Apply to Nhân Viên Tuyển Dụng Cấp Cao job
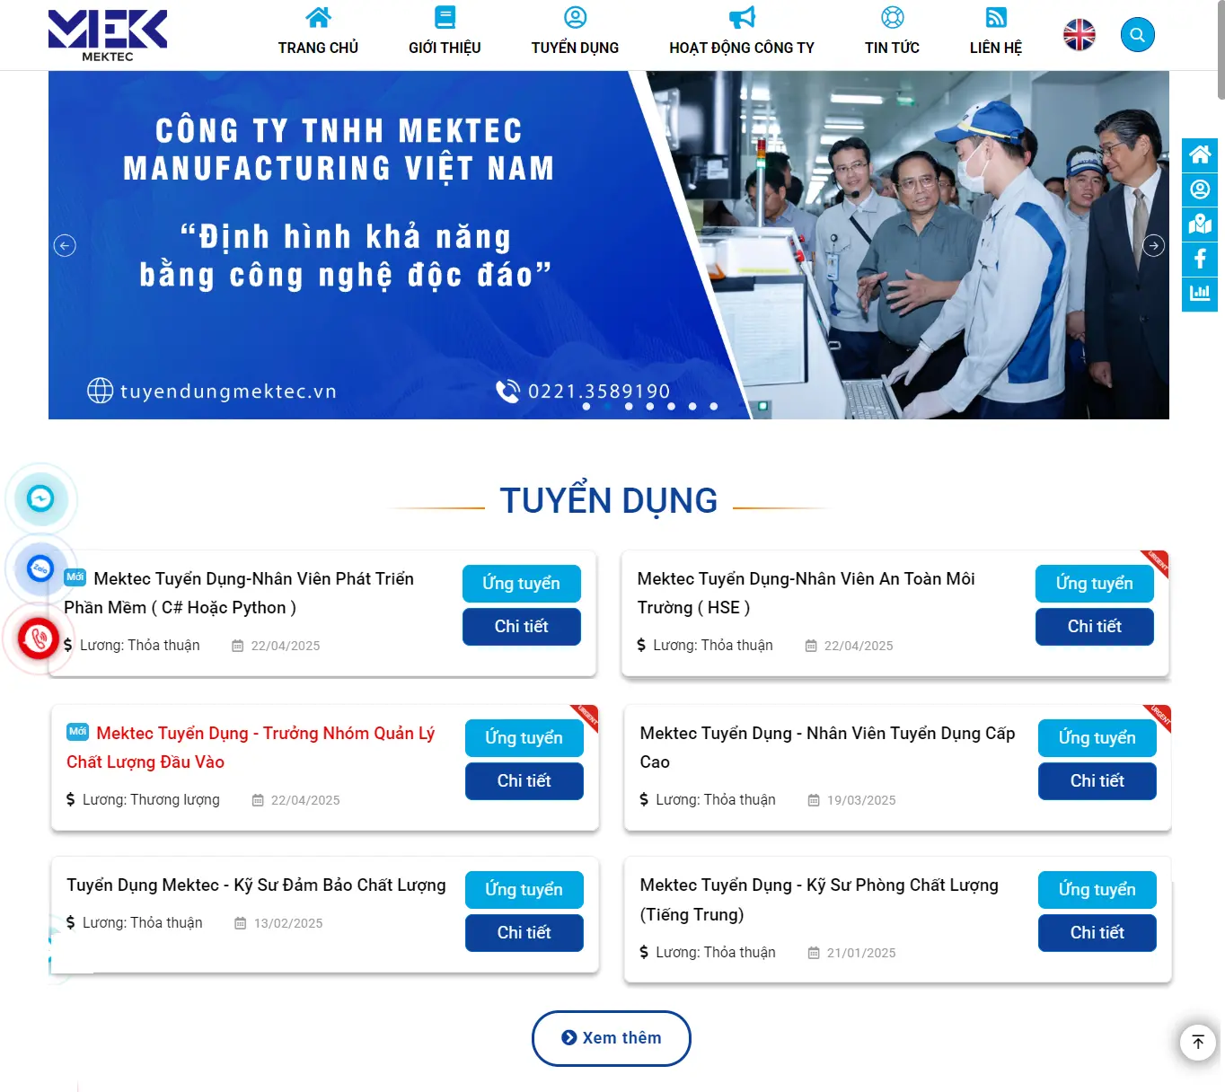 (1097, 738)
